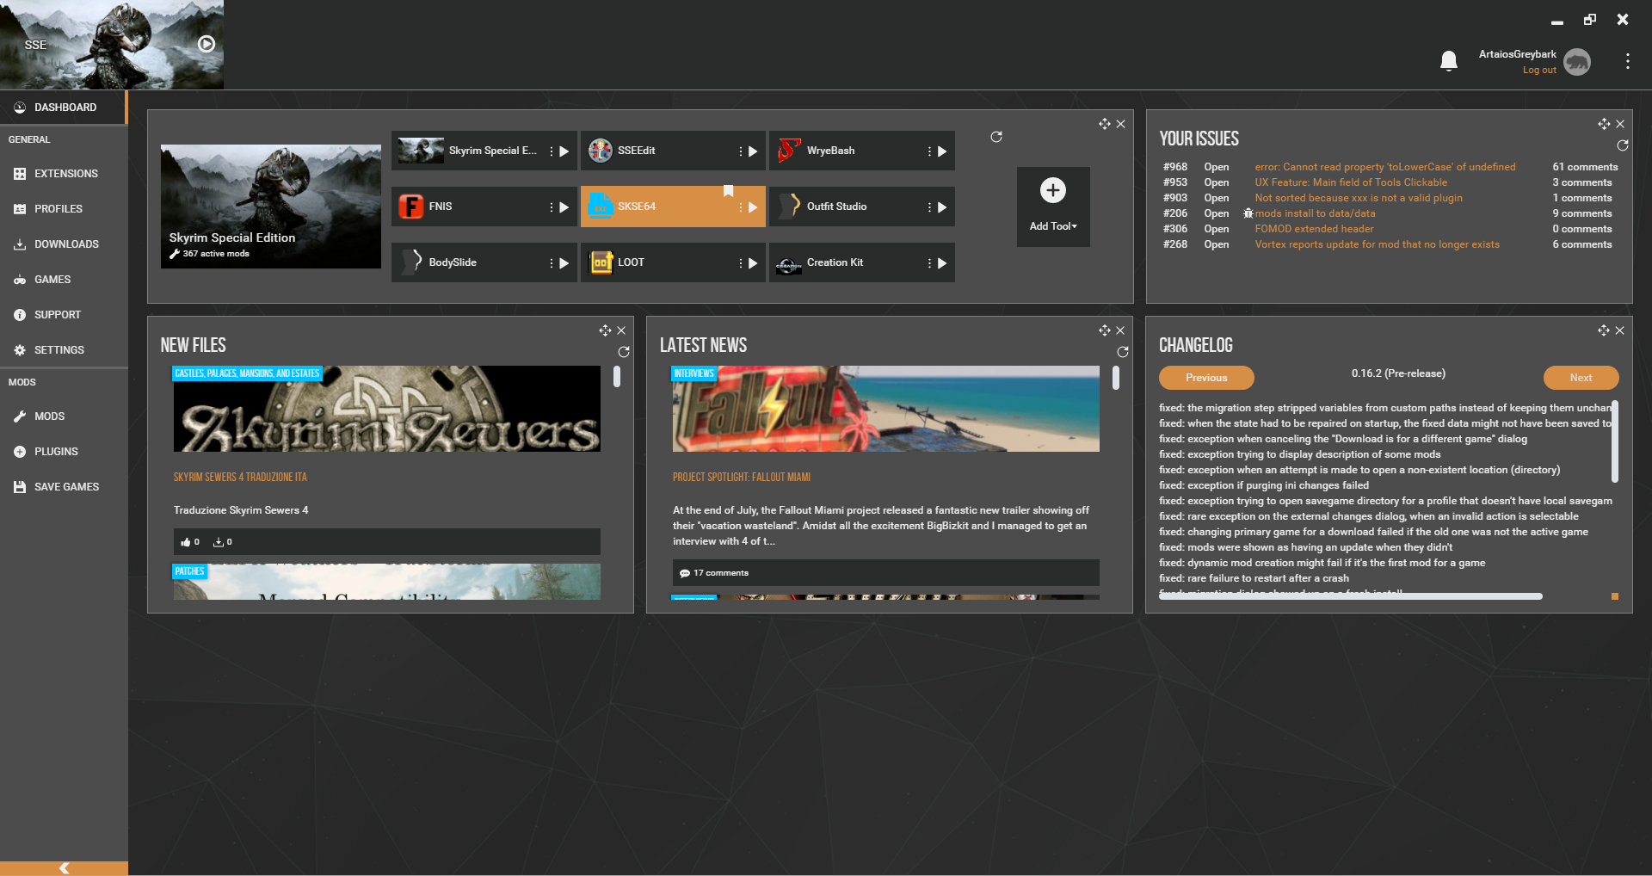Open the Games section

coord(53,279)
